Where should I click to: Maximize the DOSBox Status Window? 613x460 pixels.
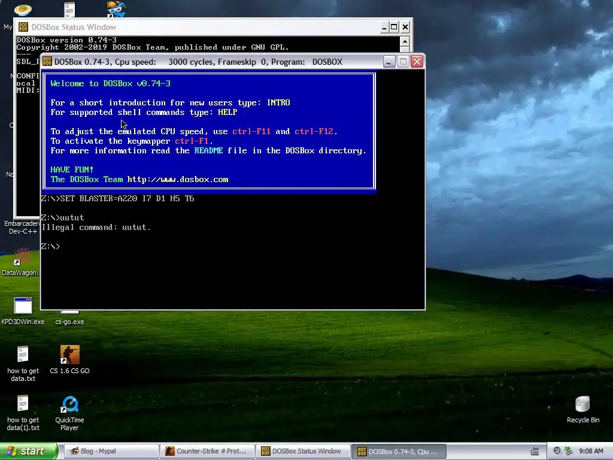pyautogui.click(x=394, y=28)
